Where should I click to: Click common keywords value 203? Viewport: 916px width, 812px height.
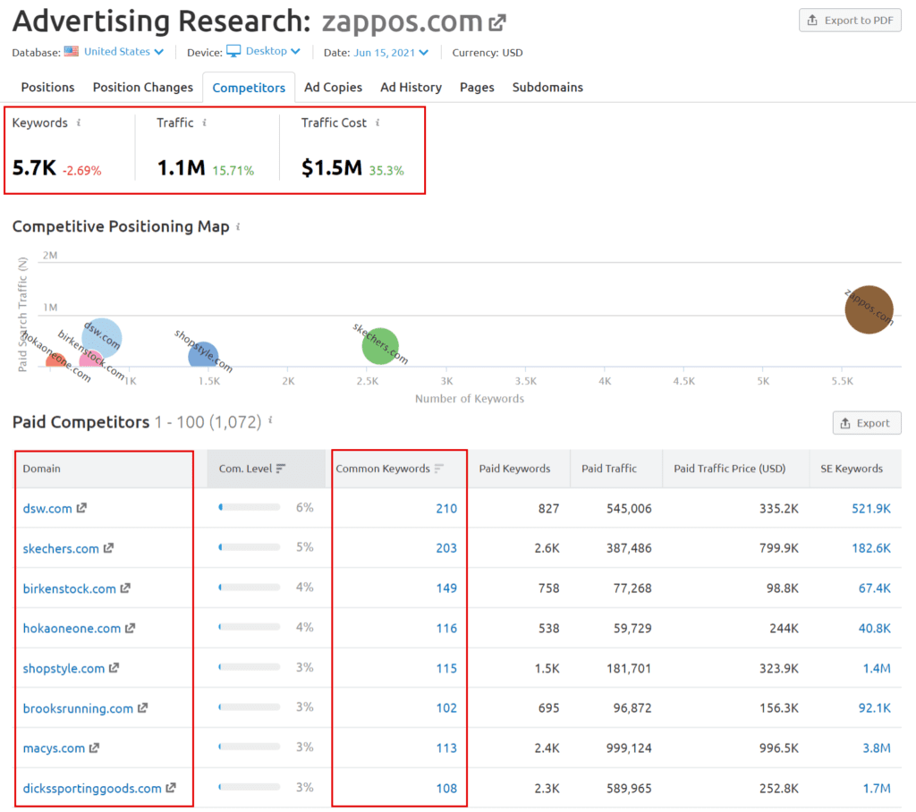click(446, 548)
